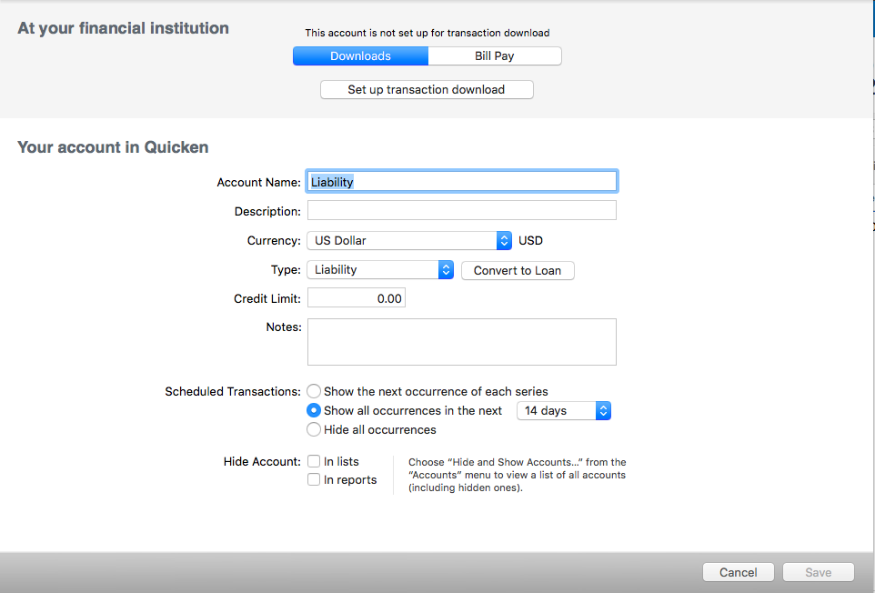
Task: Enable Hide Account In lists checkbox
Action: 314,462
